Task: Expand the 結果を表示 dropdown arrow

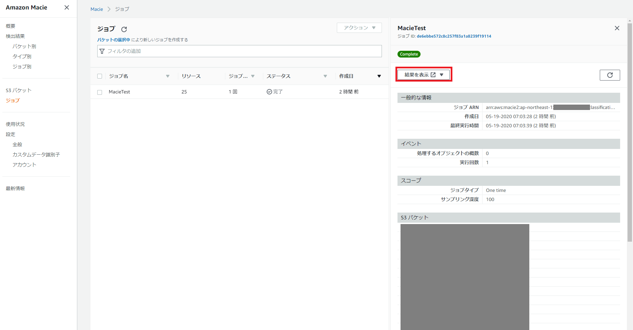Action: coord(442,75)
